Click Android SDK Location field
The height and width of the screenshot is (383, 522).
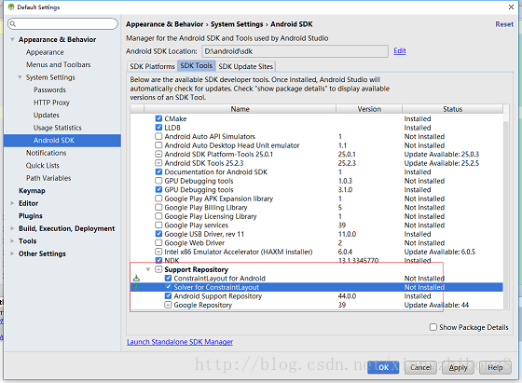tap(295, 51)
